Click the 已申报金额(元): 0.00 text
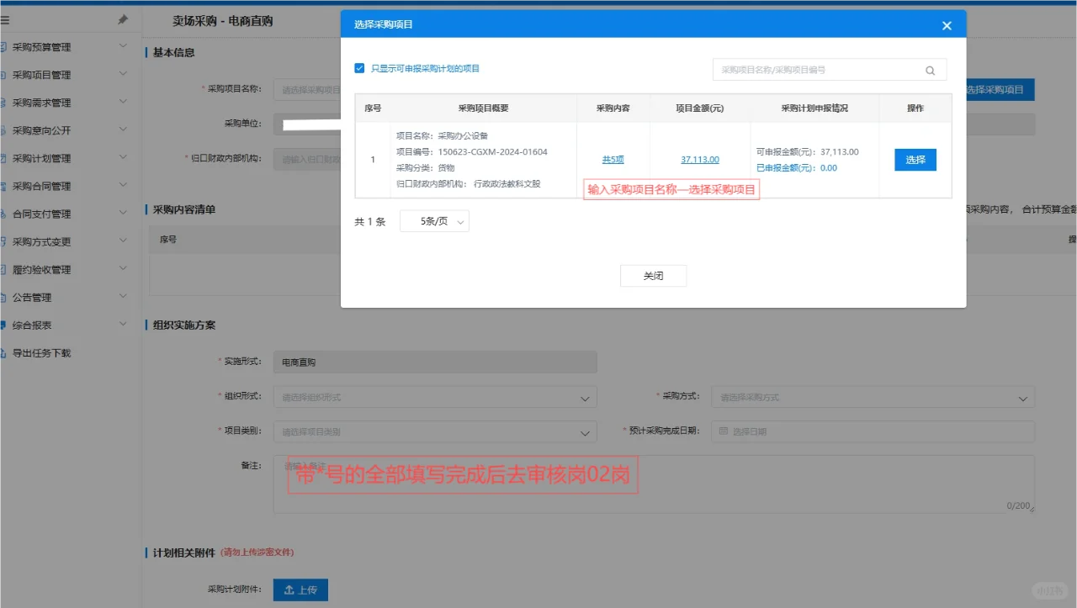Viewport: 1077px width, 608px height. [x=797, y=168]
